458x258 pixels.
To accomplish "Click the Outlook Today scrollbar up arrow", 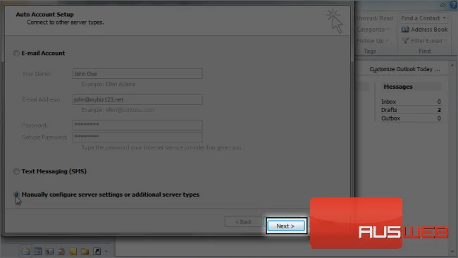I will click(x=452, y=65).
